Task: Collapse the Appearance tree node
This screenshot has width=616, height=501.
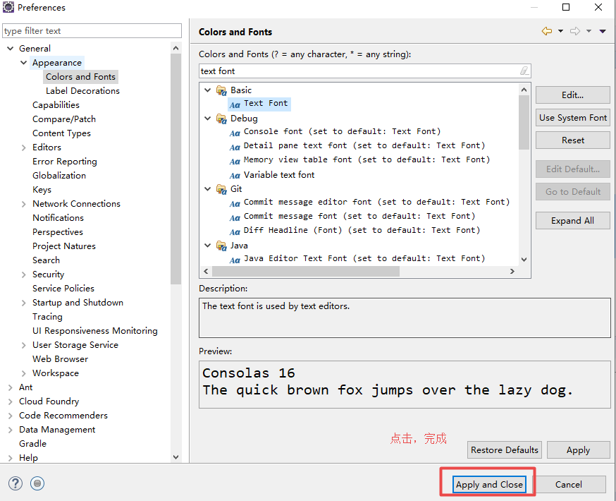Action: pos(23,63)
